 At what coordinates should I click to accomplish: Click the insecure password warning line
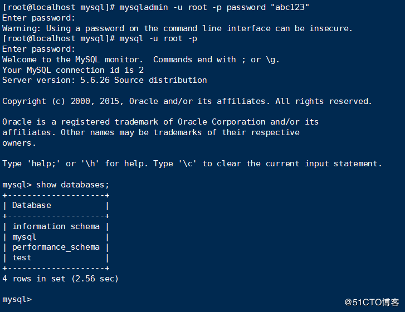coord(177,28)
